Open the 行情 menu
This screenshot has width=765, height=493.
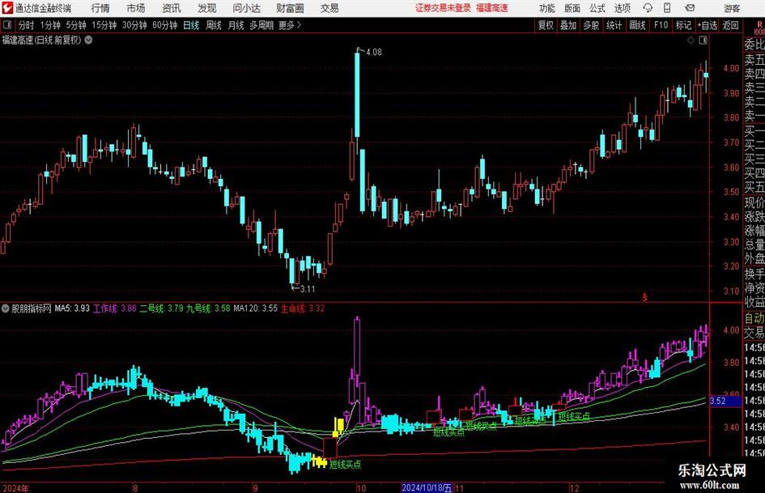pos(100,8)
